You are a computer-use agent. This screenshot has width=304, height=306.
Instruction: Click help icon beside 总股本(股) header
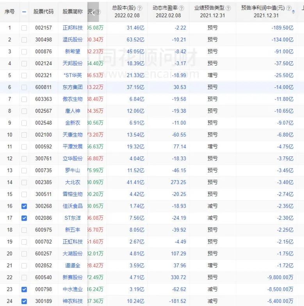140,8
